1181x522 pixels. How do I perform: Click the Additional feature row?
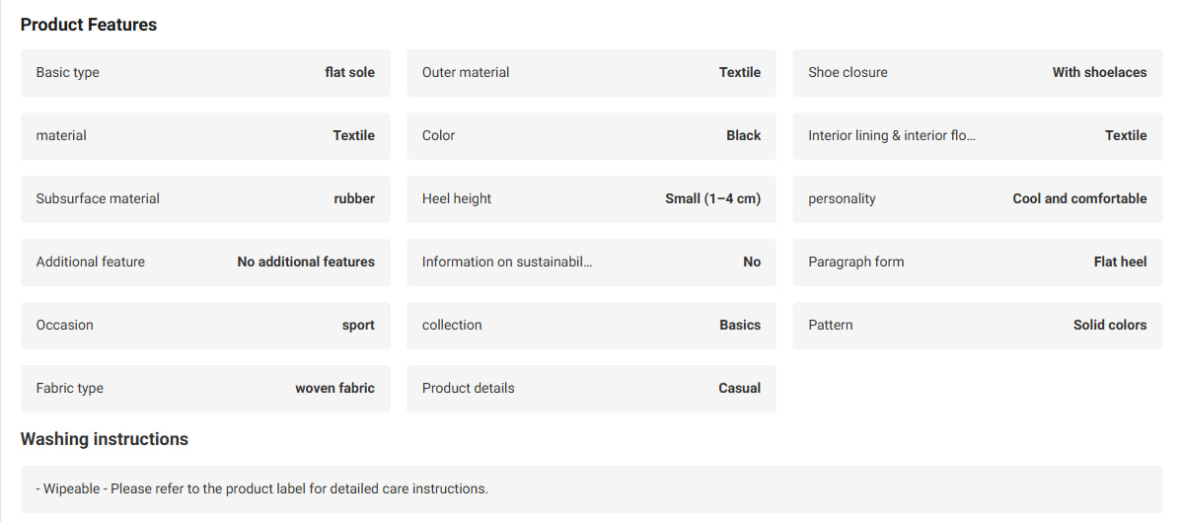(x=205, y=262)
